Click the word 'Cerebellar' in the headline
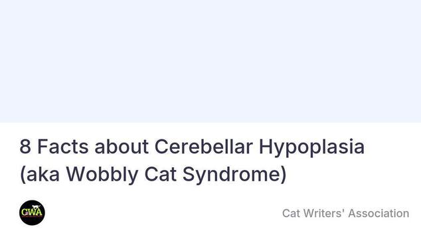Viewport: 421px width, 241px height. [203, 147]
